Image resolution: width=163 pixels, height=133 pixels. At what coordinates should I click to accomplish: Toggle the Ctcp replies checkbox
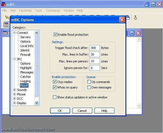(55, 82)
